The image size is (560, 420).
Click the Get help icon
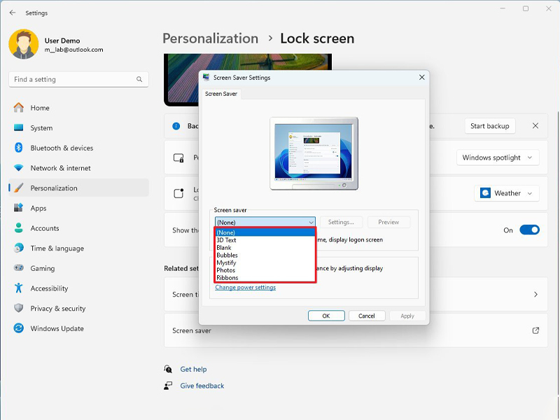click(x=168, y=369)
